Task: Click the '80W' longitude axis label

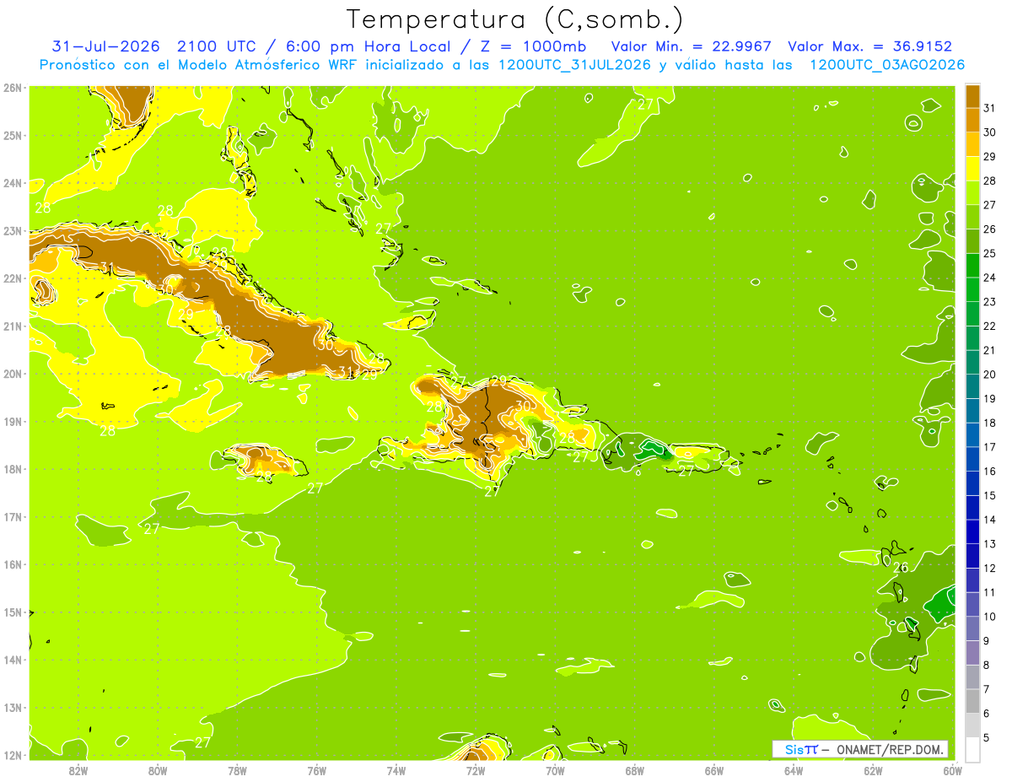Action: coord(158,770)
